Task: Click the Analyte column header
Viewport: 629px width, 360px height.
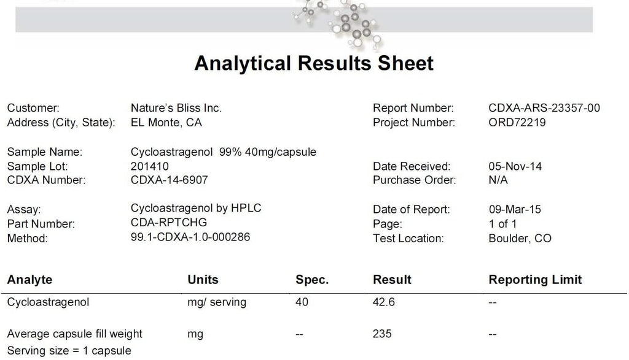Action: tap(29, 280)
